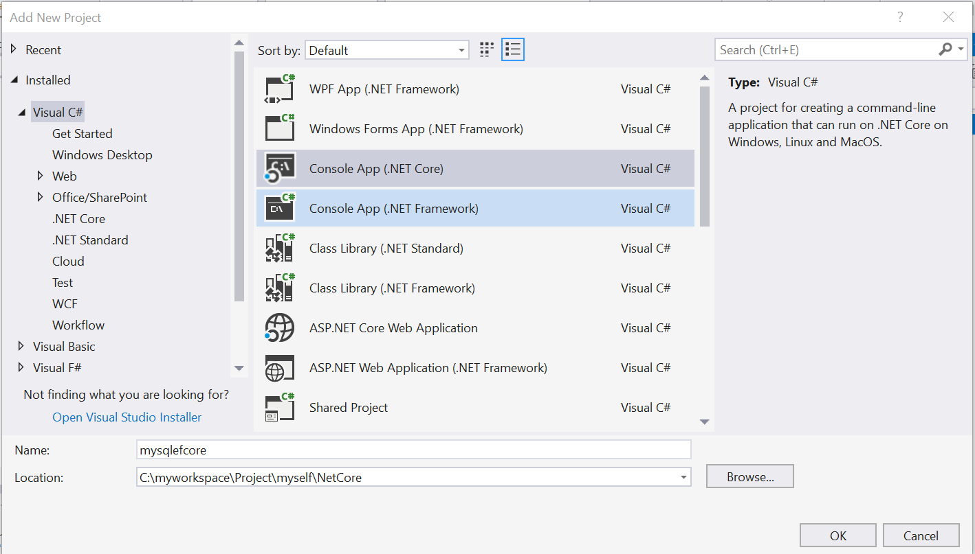Open the Sort by dropdown
Image resolution: width=975 pixels, height=554 pixels.
coord(461,50)
